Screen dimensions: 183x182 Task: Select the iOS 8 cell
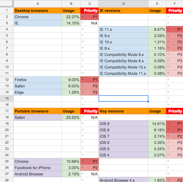click(x=123, y=130)
